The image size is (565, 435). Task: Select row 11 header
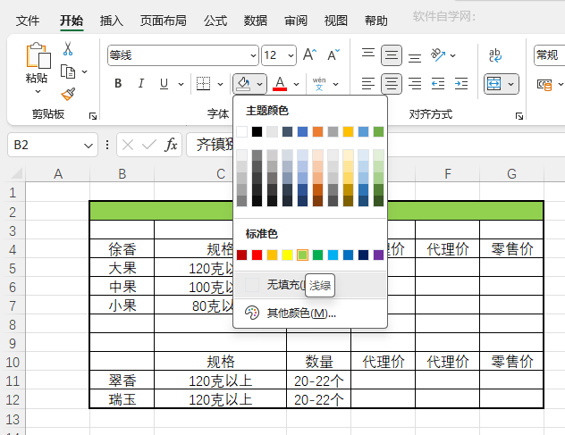coord(13,381)
